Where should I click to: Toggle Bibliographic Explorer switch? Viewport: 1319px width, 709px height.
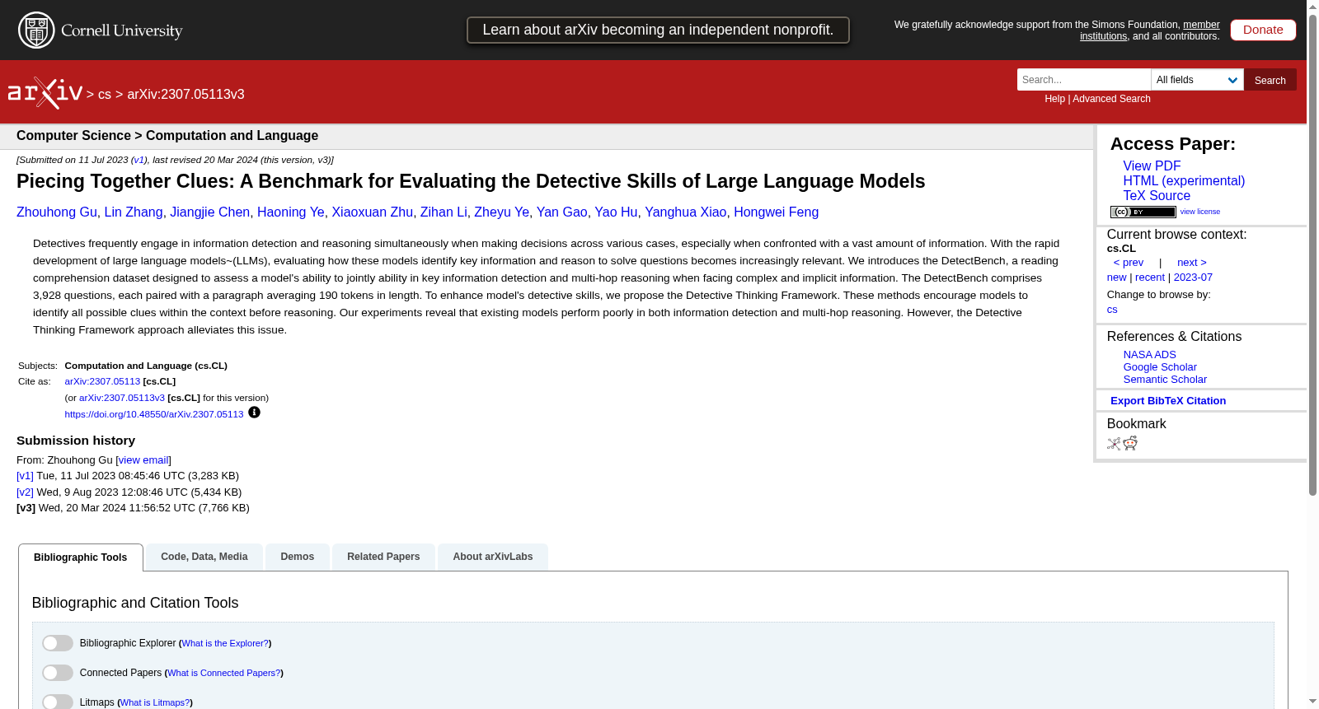point(58,643)
